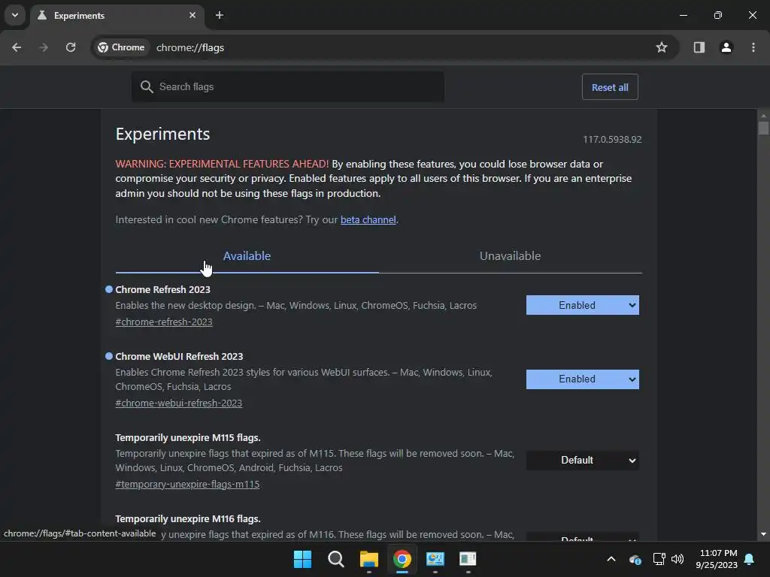Viewport: 770px width, 577px height.
Task: Open the monitor app icon in taskbar
Action: tap(435, 559)
